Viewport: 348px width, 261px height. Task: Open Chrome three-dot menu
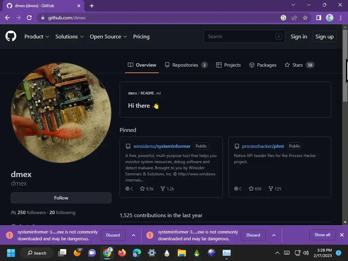pos(341,18)
